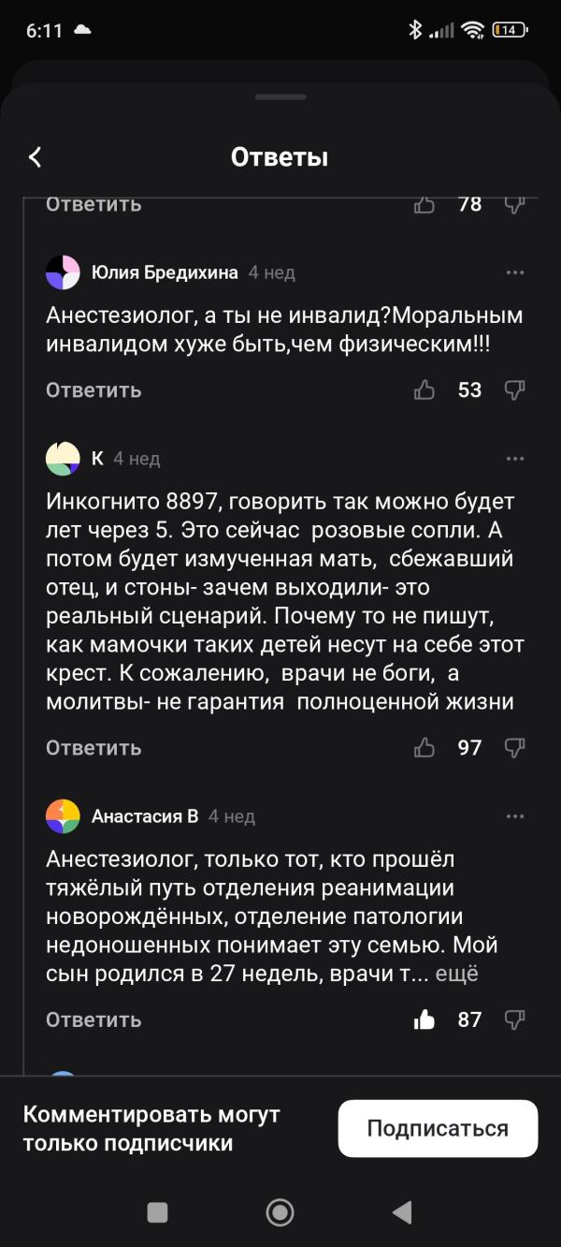Expand Анастасия В's comment with 'ещё'
The image size is (561, 1247).
[x=457, y=974]
